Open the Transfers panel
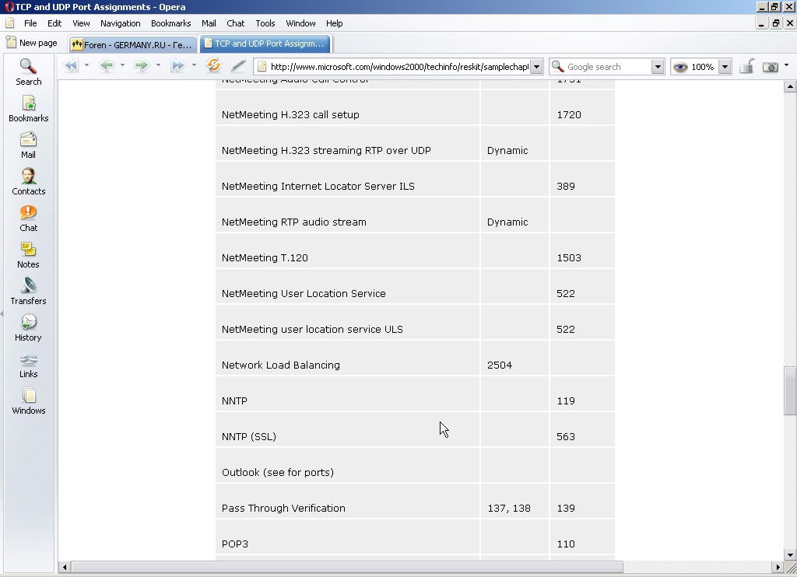797x577 pixels. tap(29, 292)
